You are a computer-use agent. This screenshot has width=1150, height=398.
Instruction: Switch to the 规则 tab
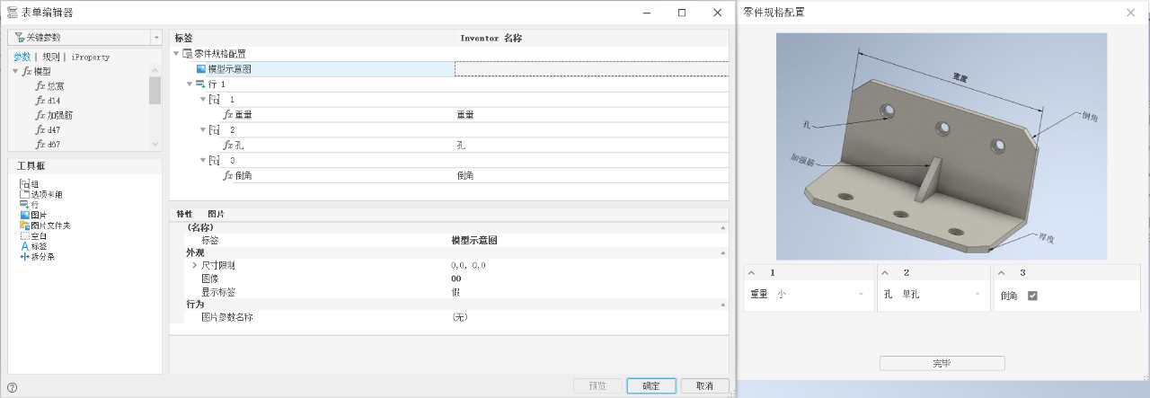(x=51, y=57)
